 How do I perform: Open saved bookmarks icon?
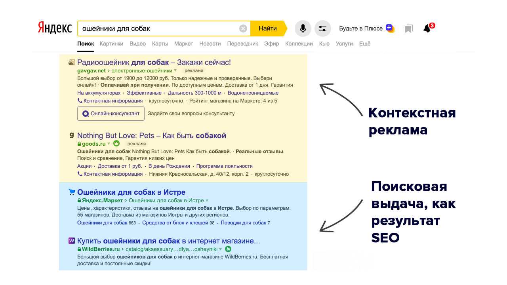click(x=409, y=28)
